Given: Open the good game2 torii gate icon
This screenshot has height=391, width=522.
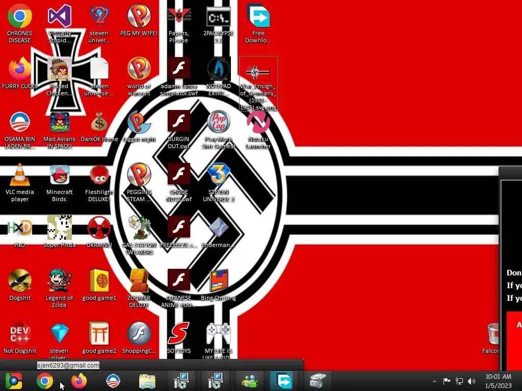Looking at the screenshot, I should click(99, 338).
